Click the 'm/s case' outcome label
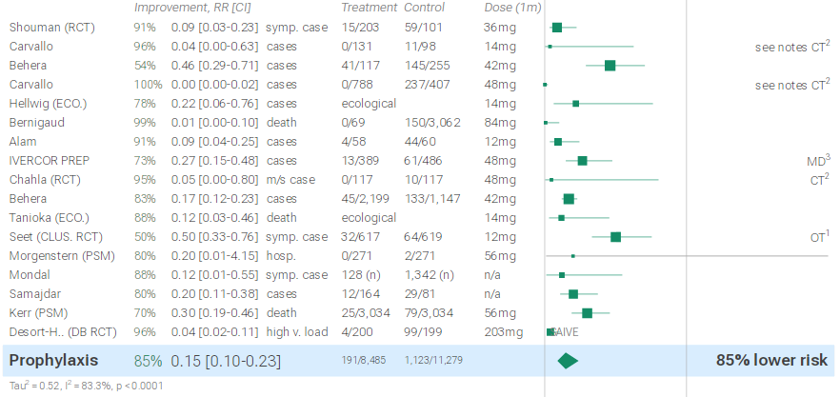This screenshot has height=397, width=840. tap(290, 180)
